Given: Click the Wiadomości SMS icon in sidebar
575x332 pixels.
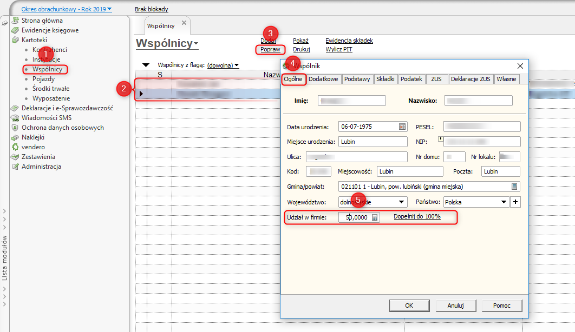Looking at the screenshot, I should click(x=16, y=118).
